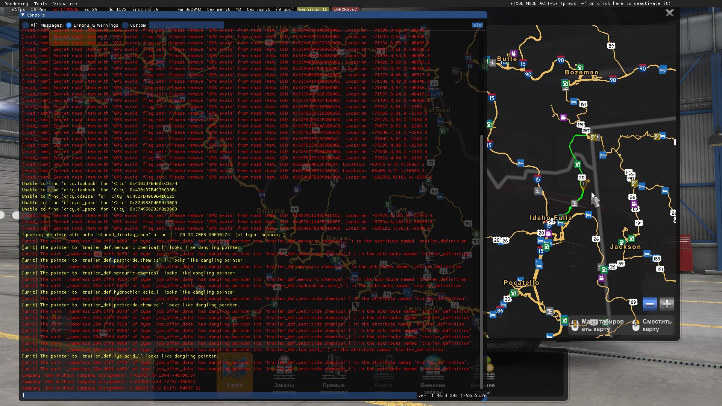722x406 pixels.
Task: Click the version text ver. 1.46.0.30s
Action: (x=452, y=395)
